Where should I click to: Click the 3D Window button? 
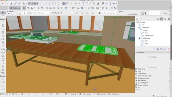pos(15,8)
